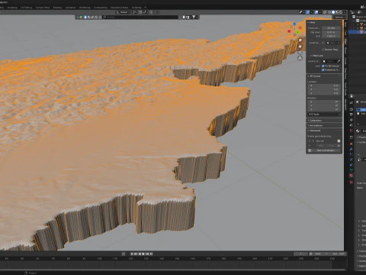Click the funnel filter icon in search bar
This screenshot has height=275, width=366.
[x=194, y=17]
